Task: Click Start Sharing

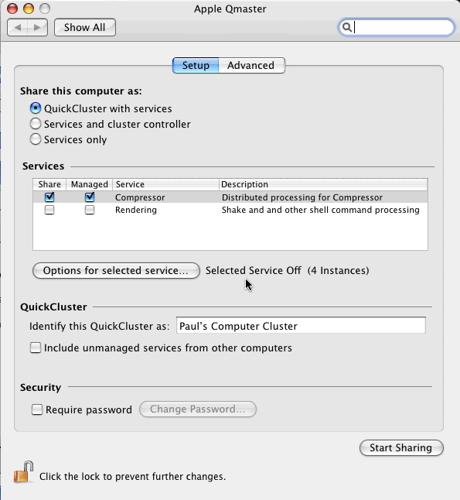Action: point(401,447)
